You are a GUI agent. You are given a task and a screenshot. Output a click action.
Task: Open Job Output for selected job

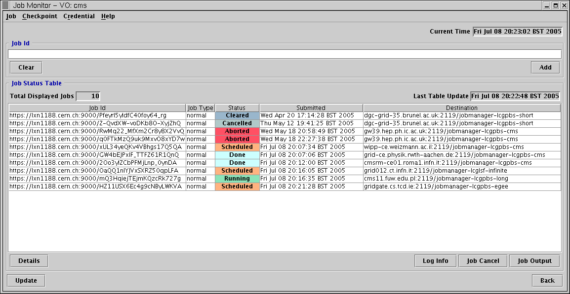click(x=534, y=261)
